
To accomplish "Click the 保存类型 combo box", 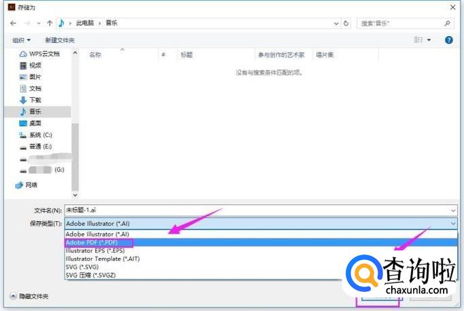I will coord(261,224).
